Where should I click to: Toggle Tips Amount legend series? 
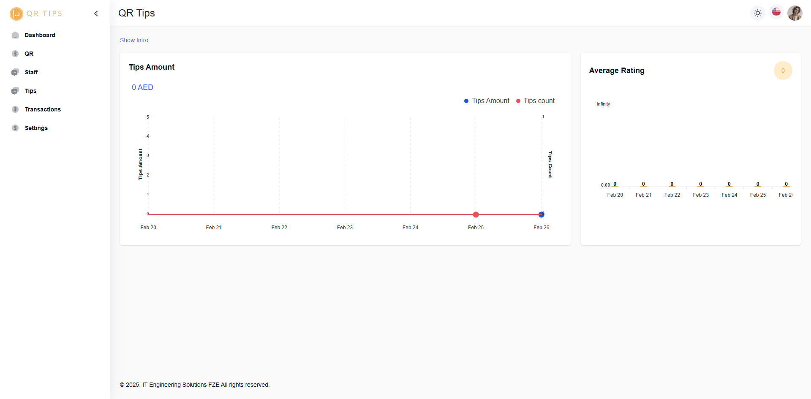point(487,101)
